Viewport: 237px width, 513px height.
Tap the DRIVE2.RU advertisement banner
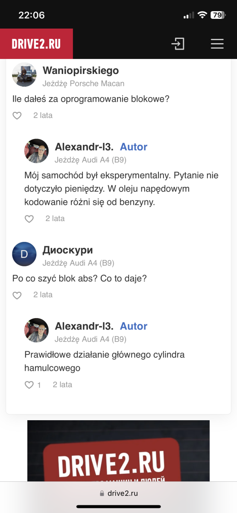(118, 451)
